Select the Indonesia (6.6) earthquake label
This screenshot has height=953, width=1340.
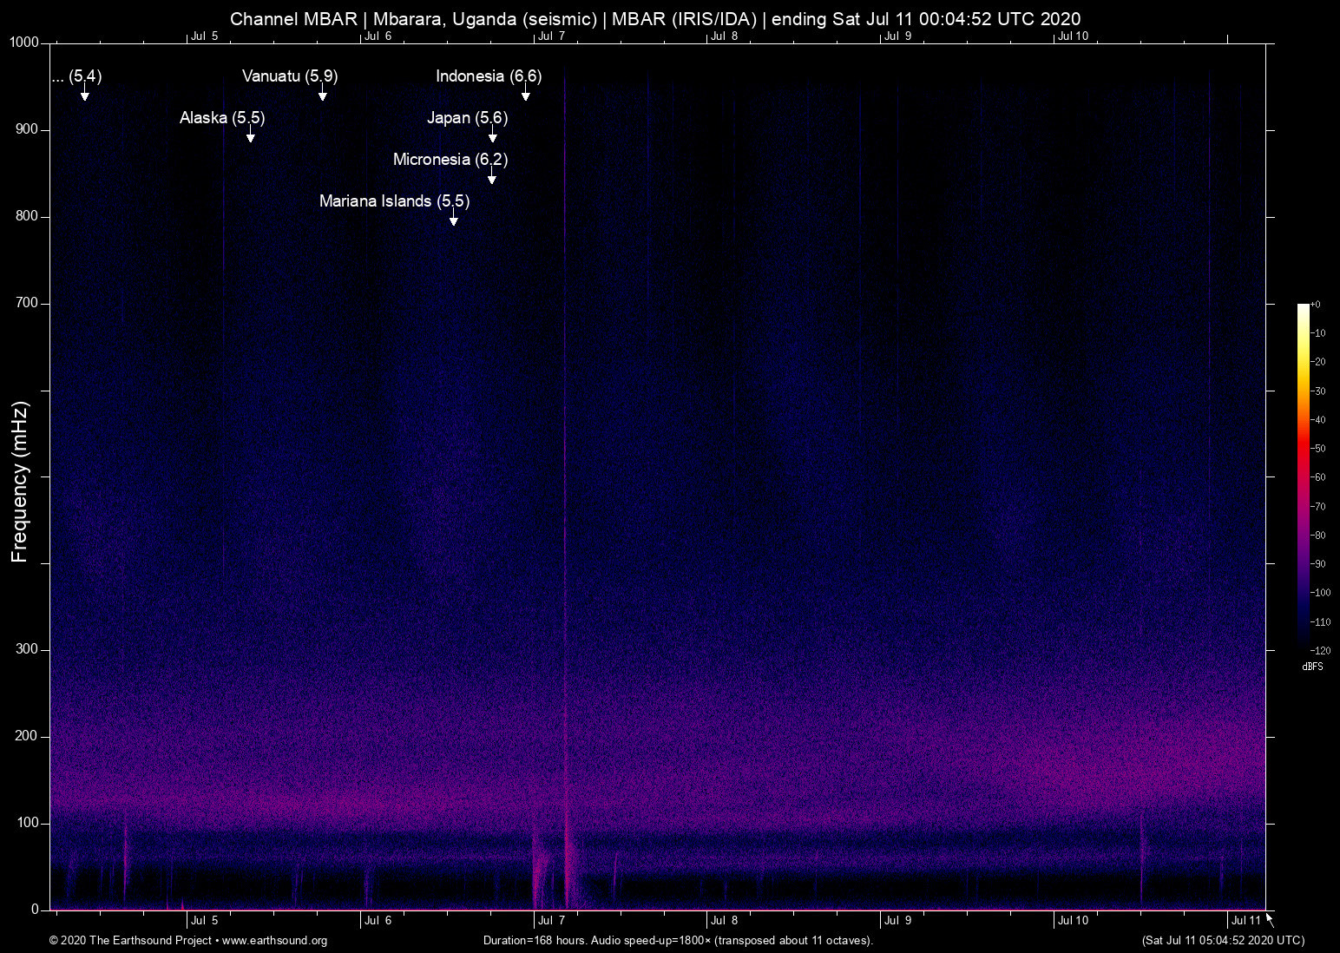489,76
